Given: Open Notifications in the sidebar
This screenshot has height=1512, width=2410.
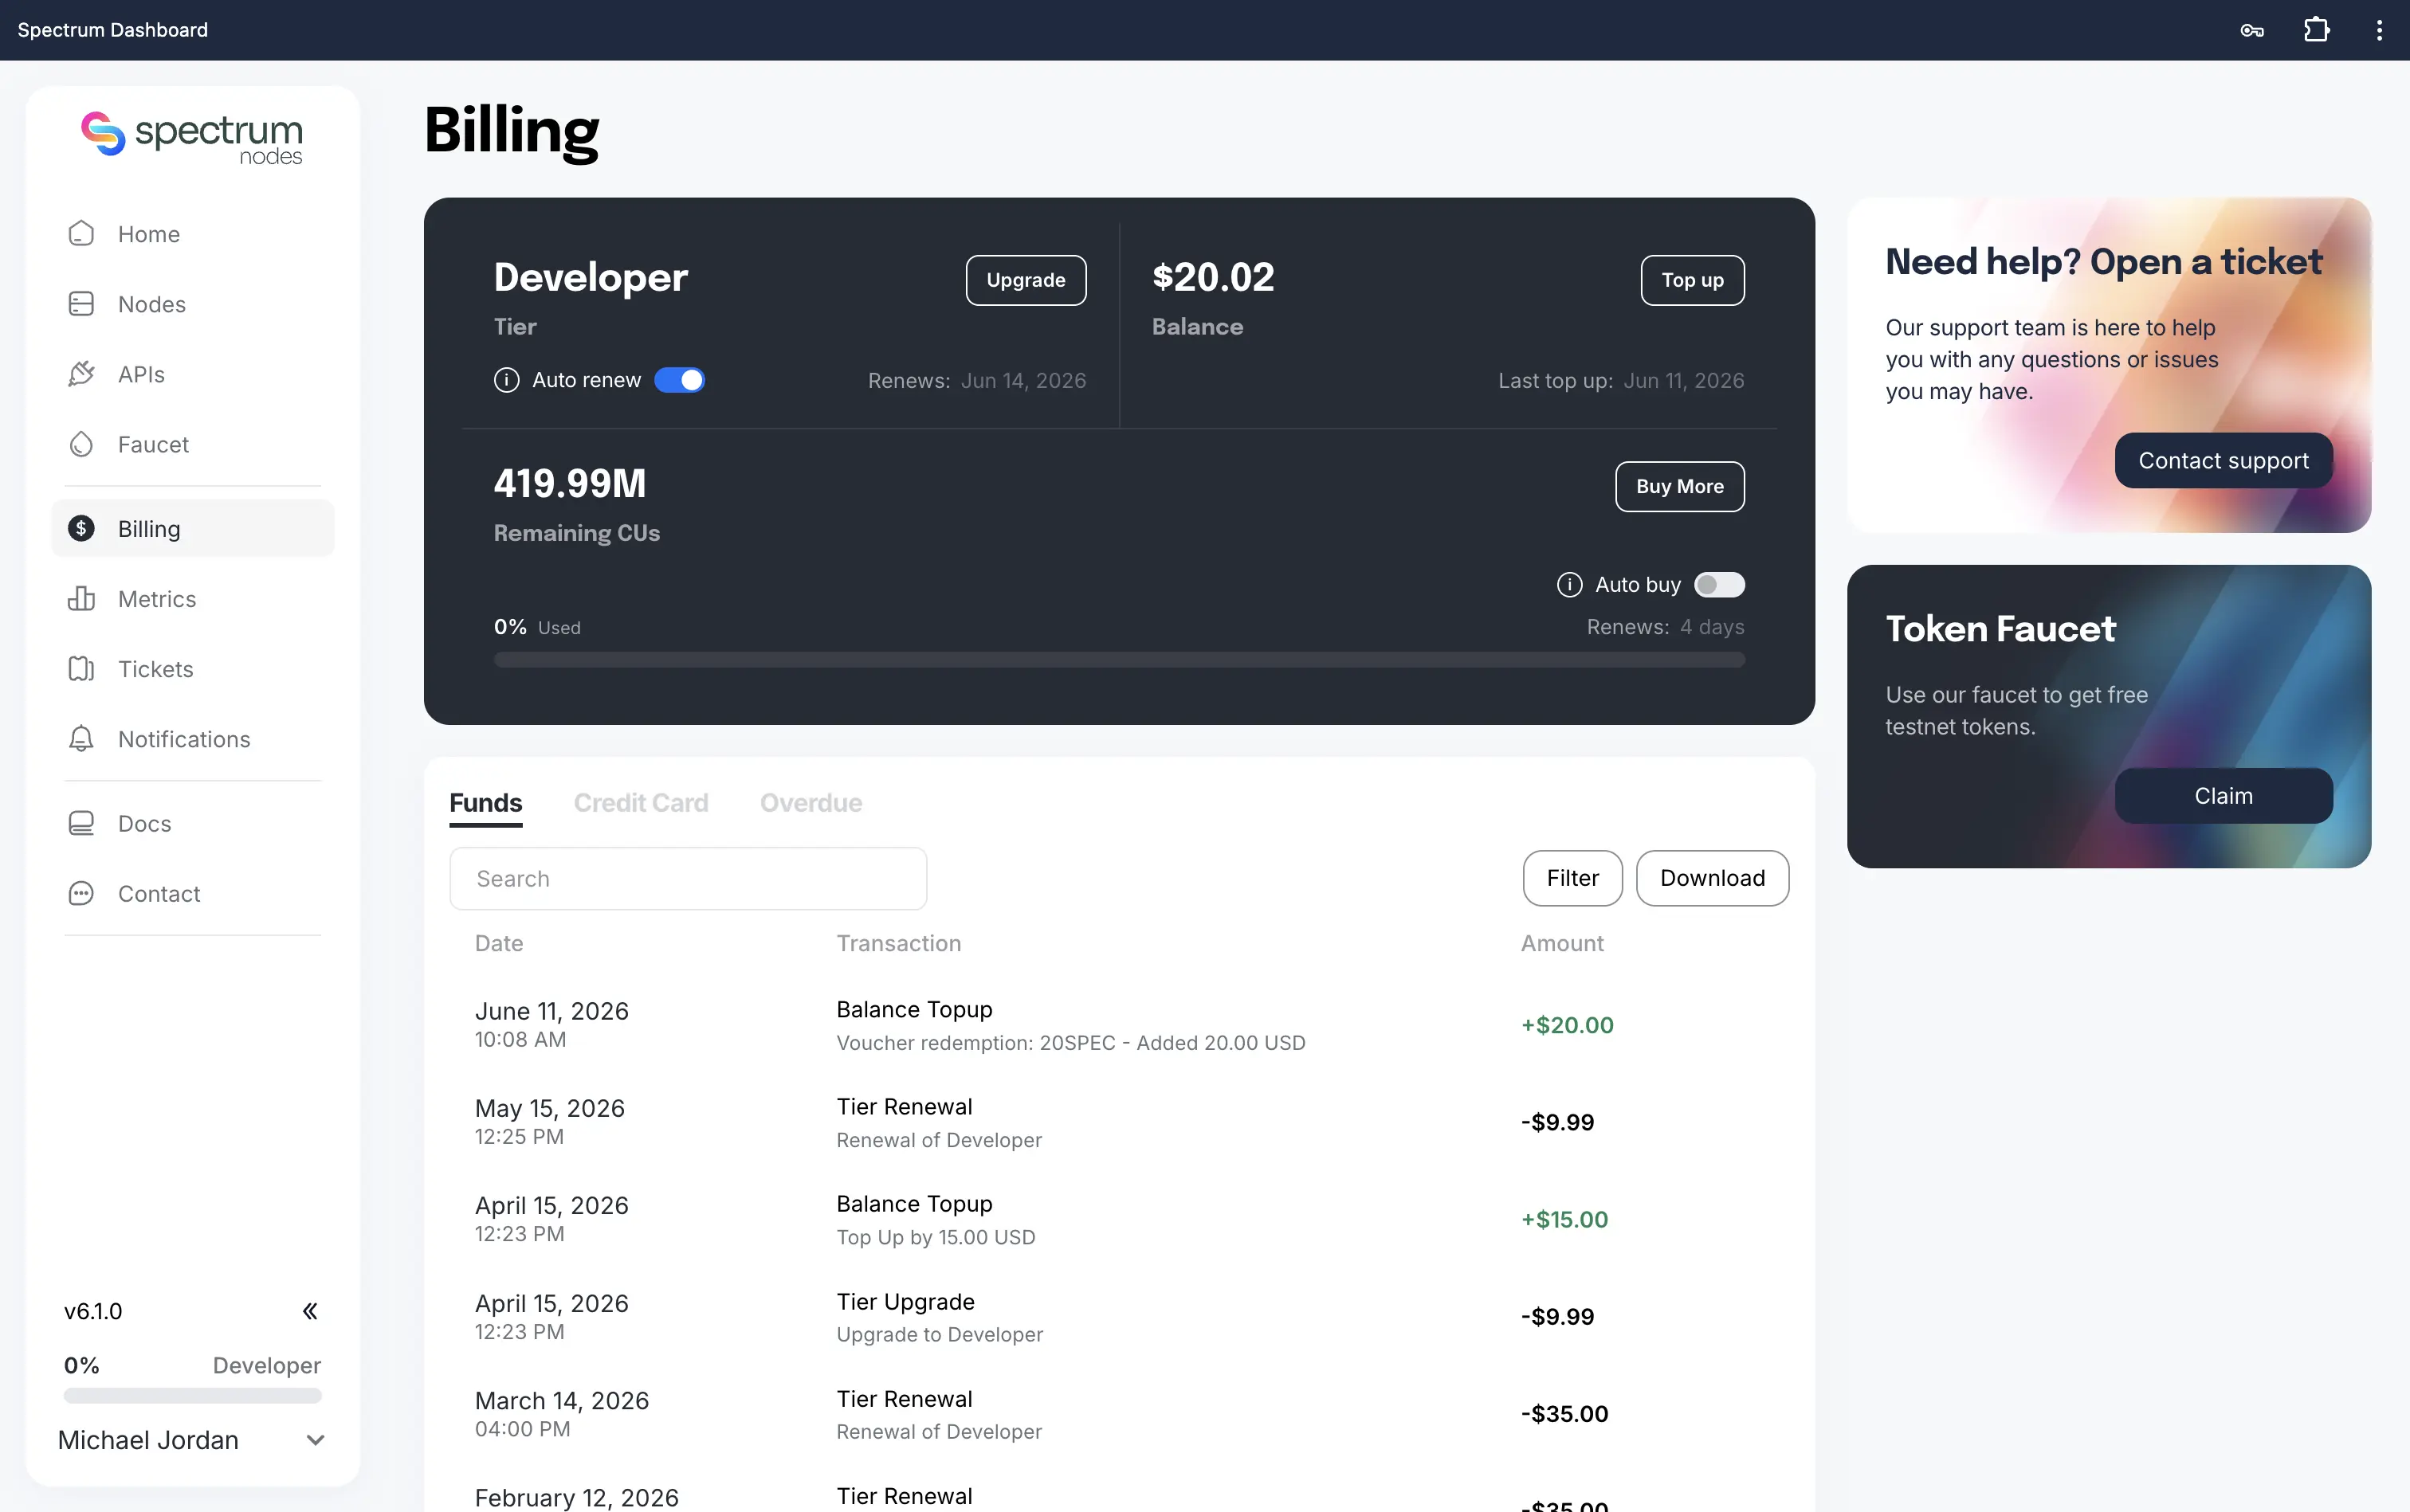Looking at the screenshot, I should click(192, 738).
